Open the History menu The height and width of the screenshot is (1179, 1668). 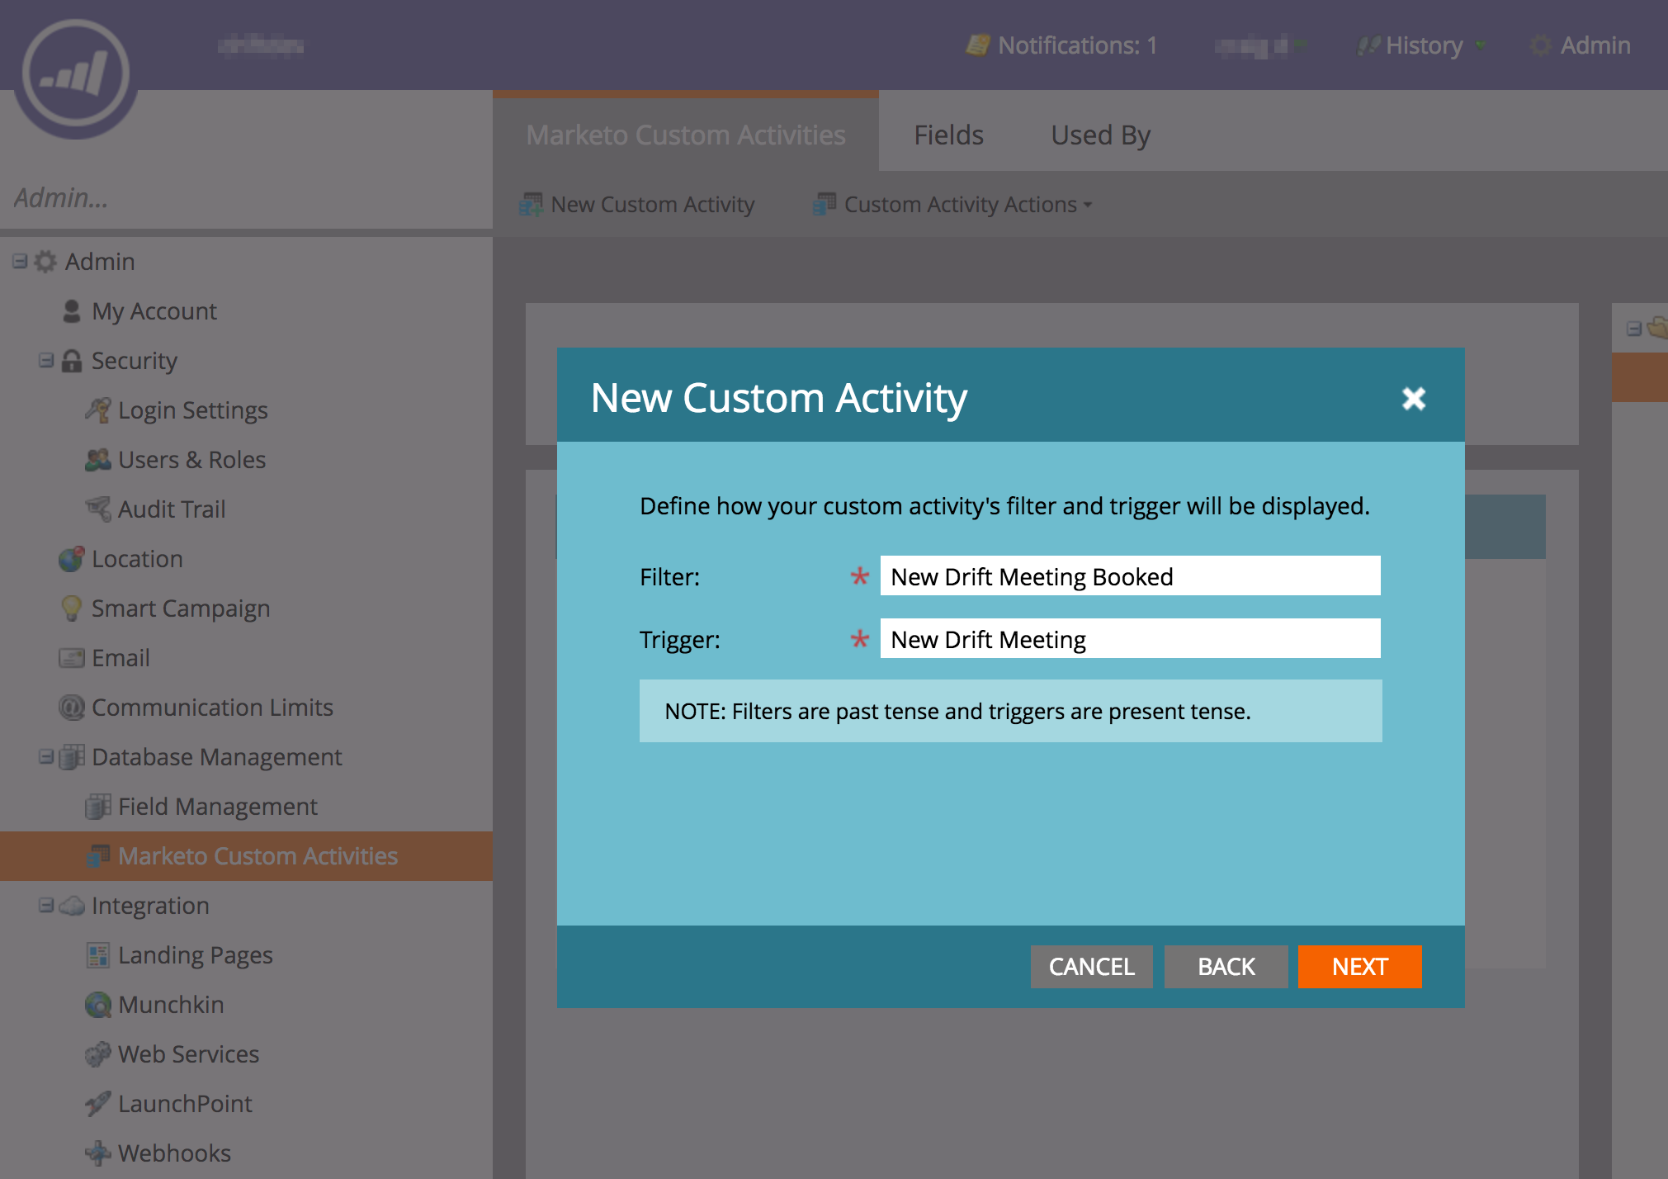coord(1422,45)
